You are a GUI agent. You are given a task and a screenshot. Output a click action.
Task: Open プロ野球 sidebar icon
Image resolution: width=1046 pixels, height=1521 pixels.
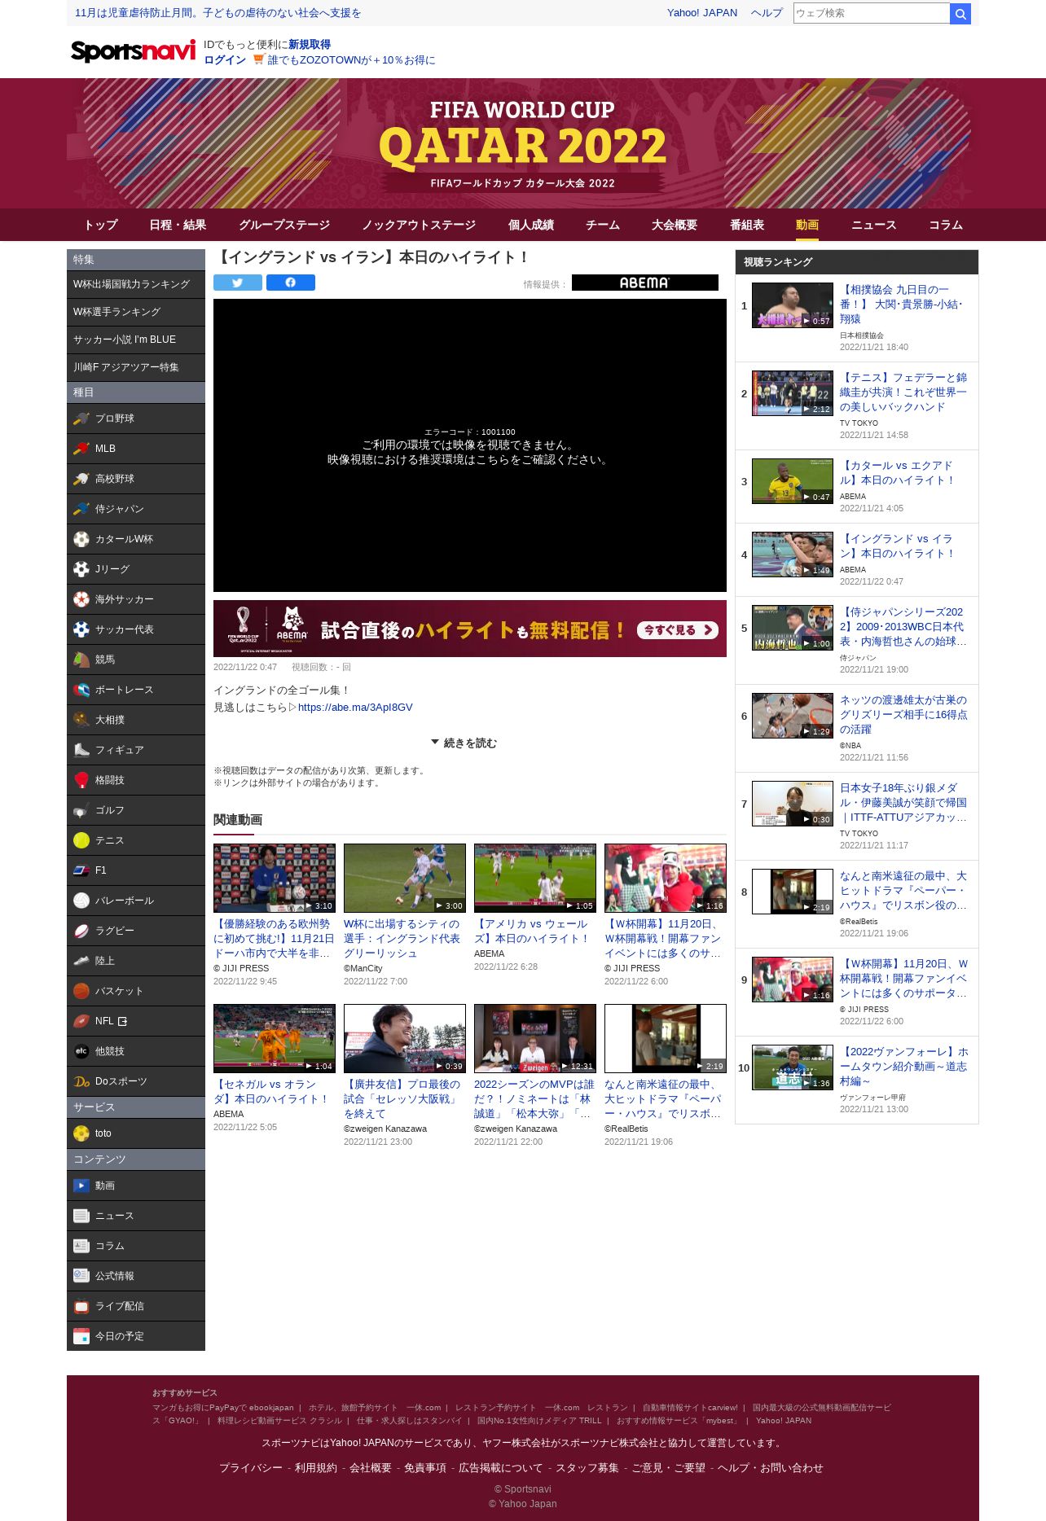[x=81, y=419]
